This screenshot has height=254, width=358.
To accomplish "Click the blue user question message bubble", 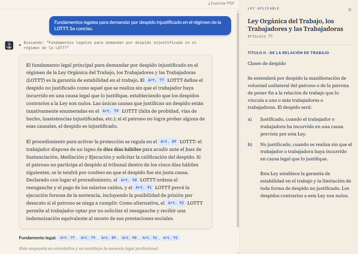I will (x=140, y=26).
